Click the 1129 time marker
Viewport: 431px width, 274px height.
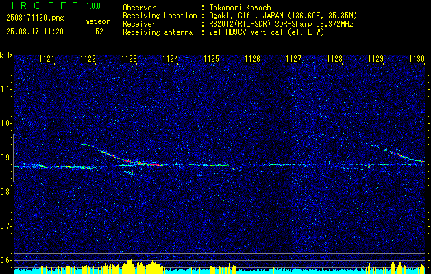coord(375,58)
